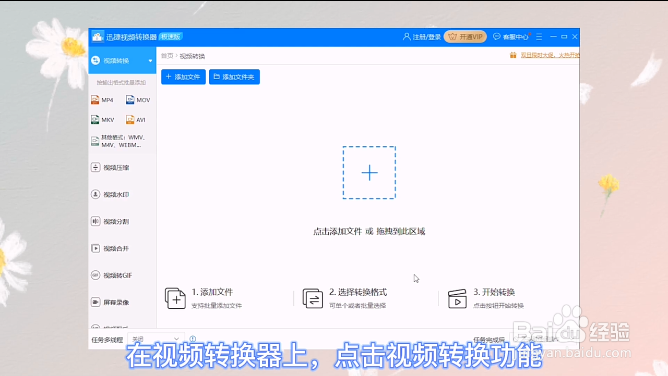Click the app logo in title bar
The height and width of the screenshot is (376, 668).
[98, 37]
